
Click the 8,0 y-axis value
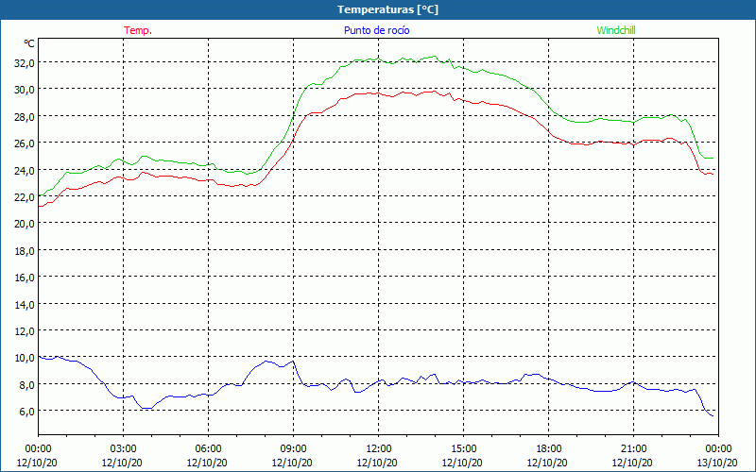[27, 384]
